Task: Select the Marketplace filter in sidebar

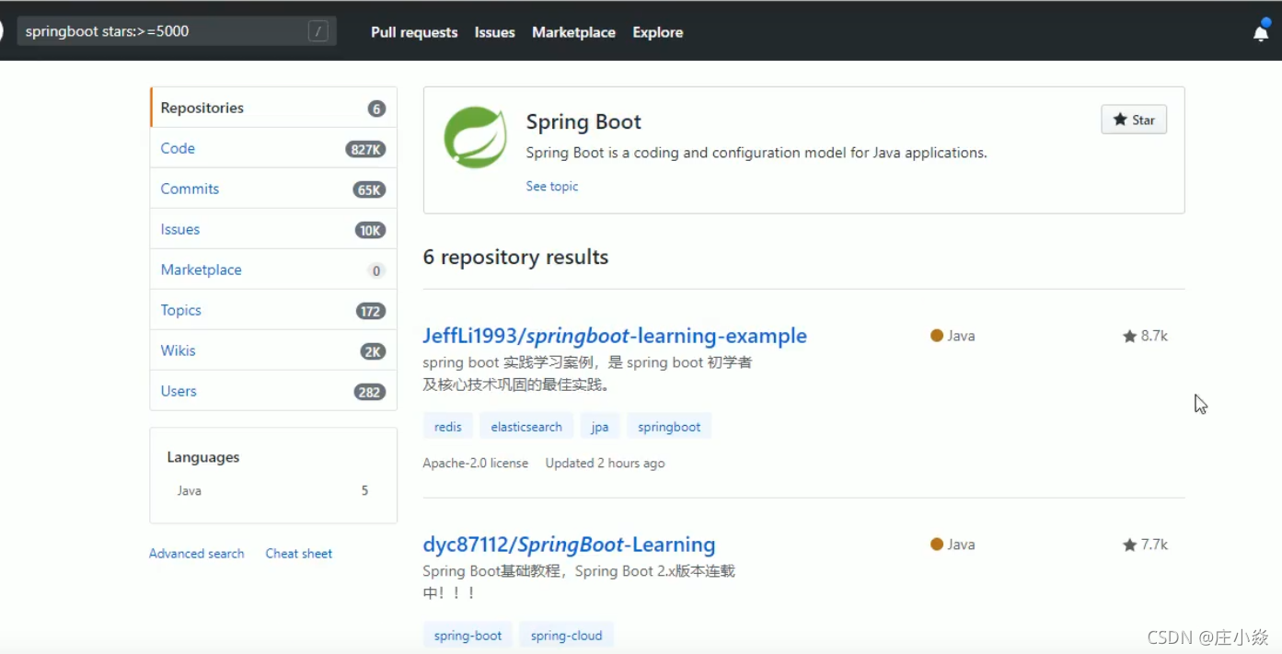Action: pyautogui.click(x=273, y=270)
